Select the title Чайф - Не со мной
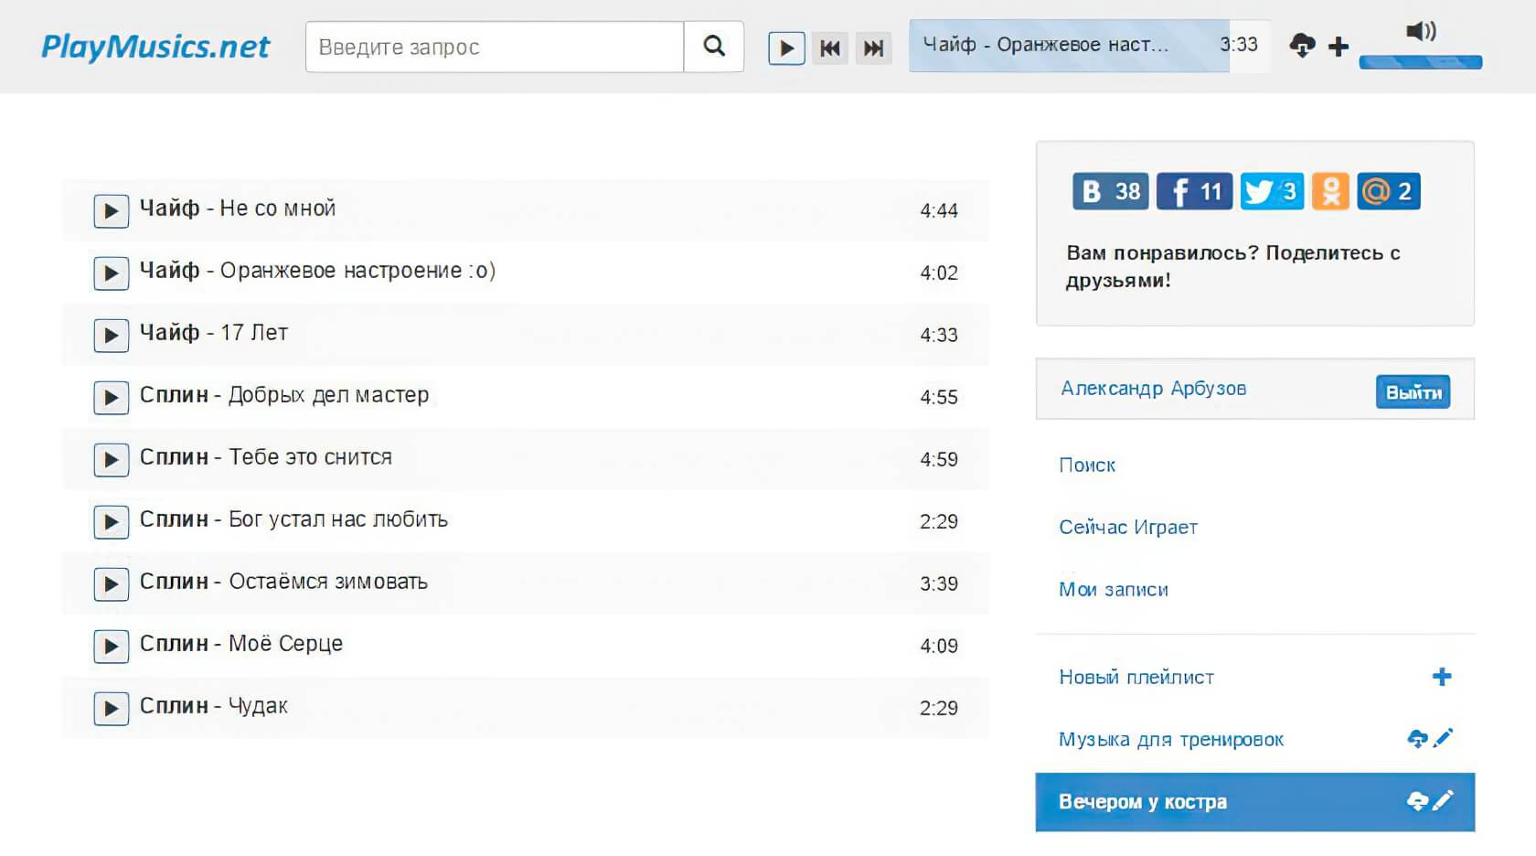The image size is (1536, 856). pos(238,209)
